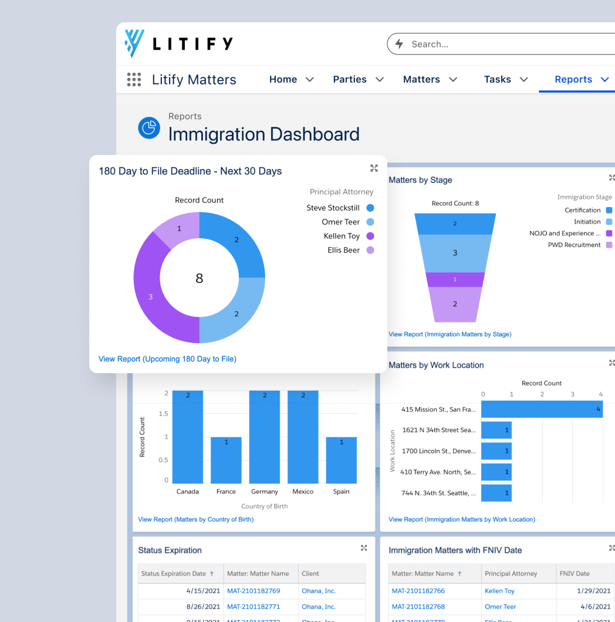Select the 415 Mission St. bar
The width and height of the screenshot is (615, 622).
(542, 409)
